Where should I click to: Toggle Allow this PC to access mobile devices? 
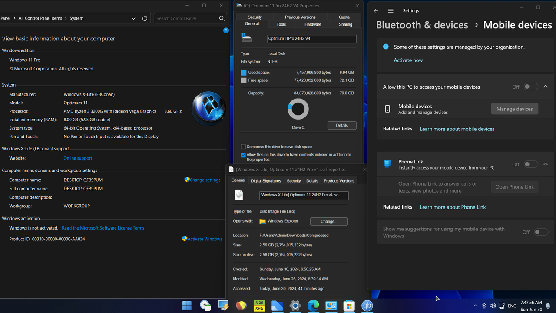click(x=530, y=87)
